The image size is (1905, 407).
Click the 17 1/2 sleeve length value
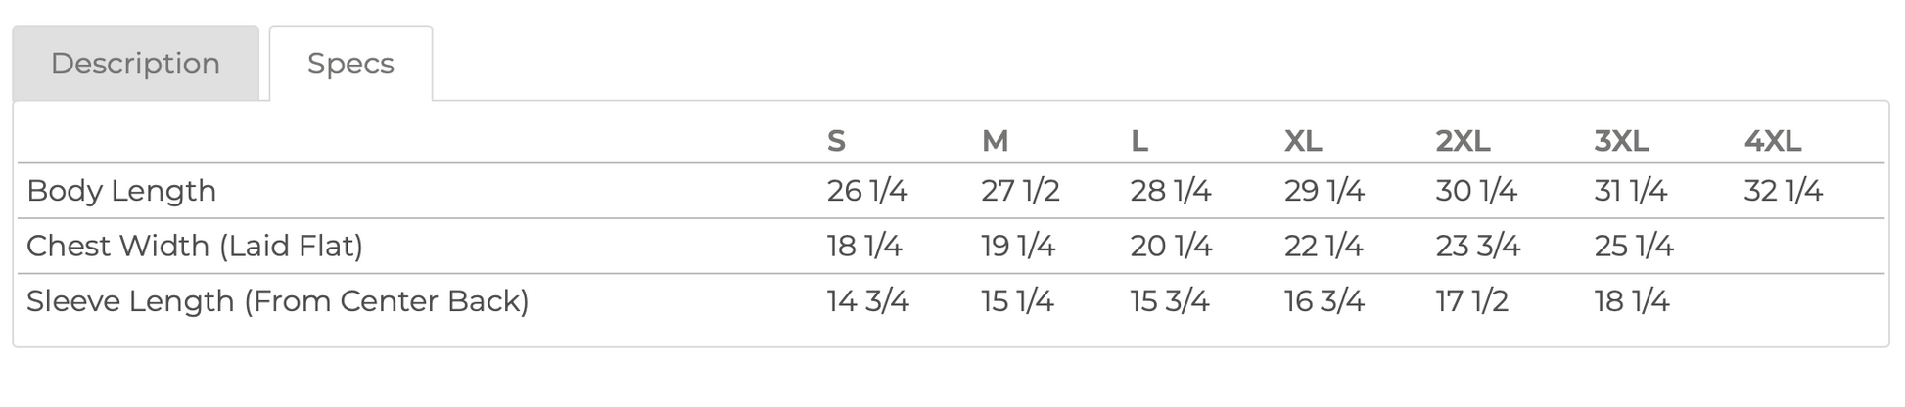coord(1472,301)
